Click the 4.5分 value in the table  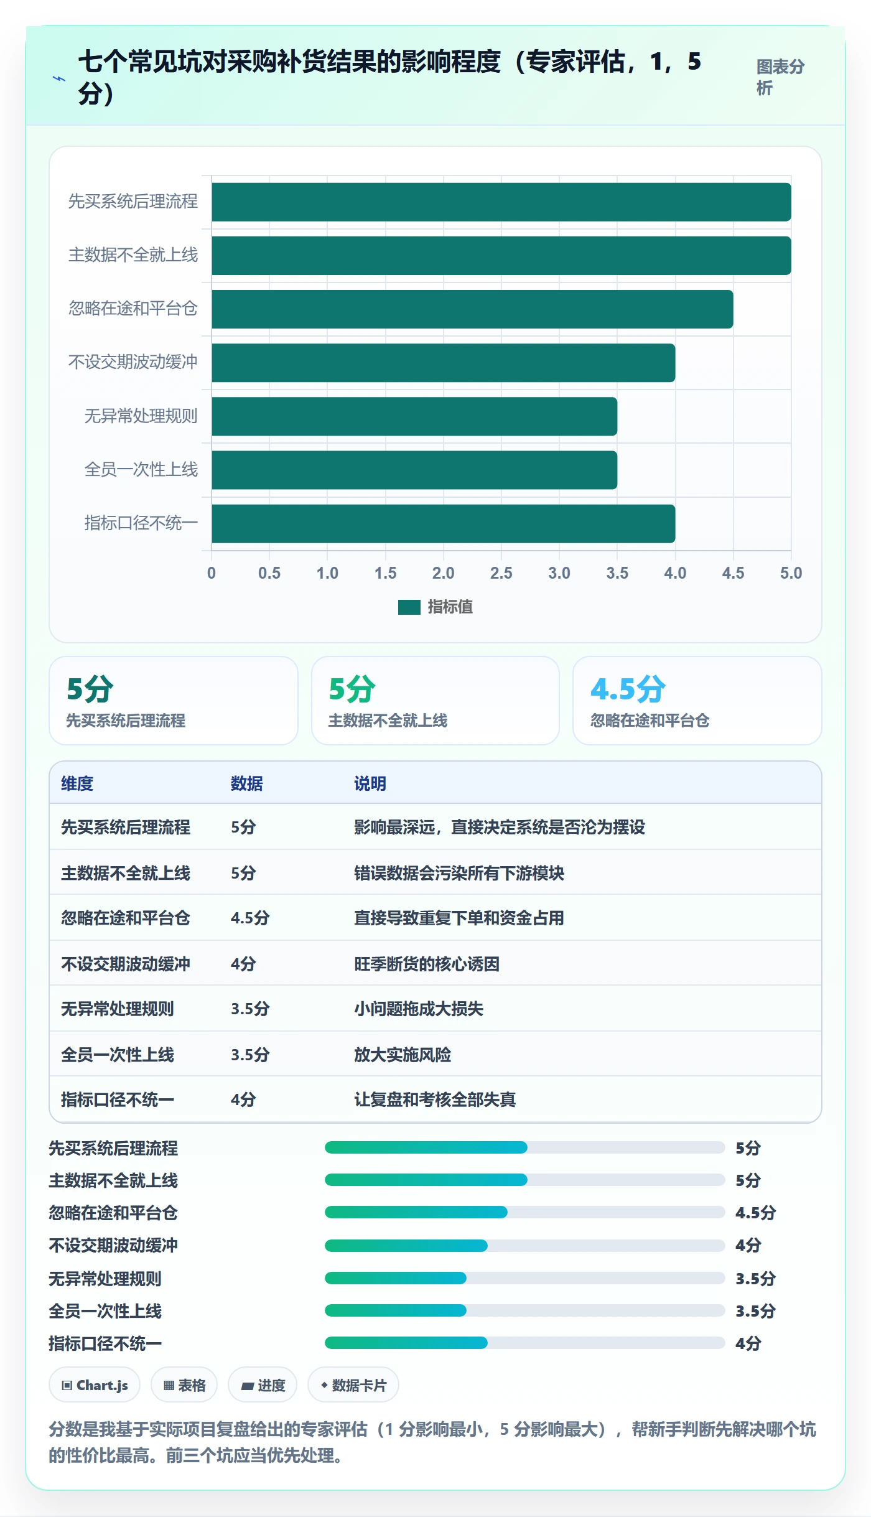[x=250, y=918]
